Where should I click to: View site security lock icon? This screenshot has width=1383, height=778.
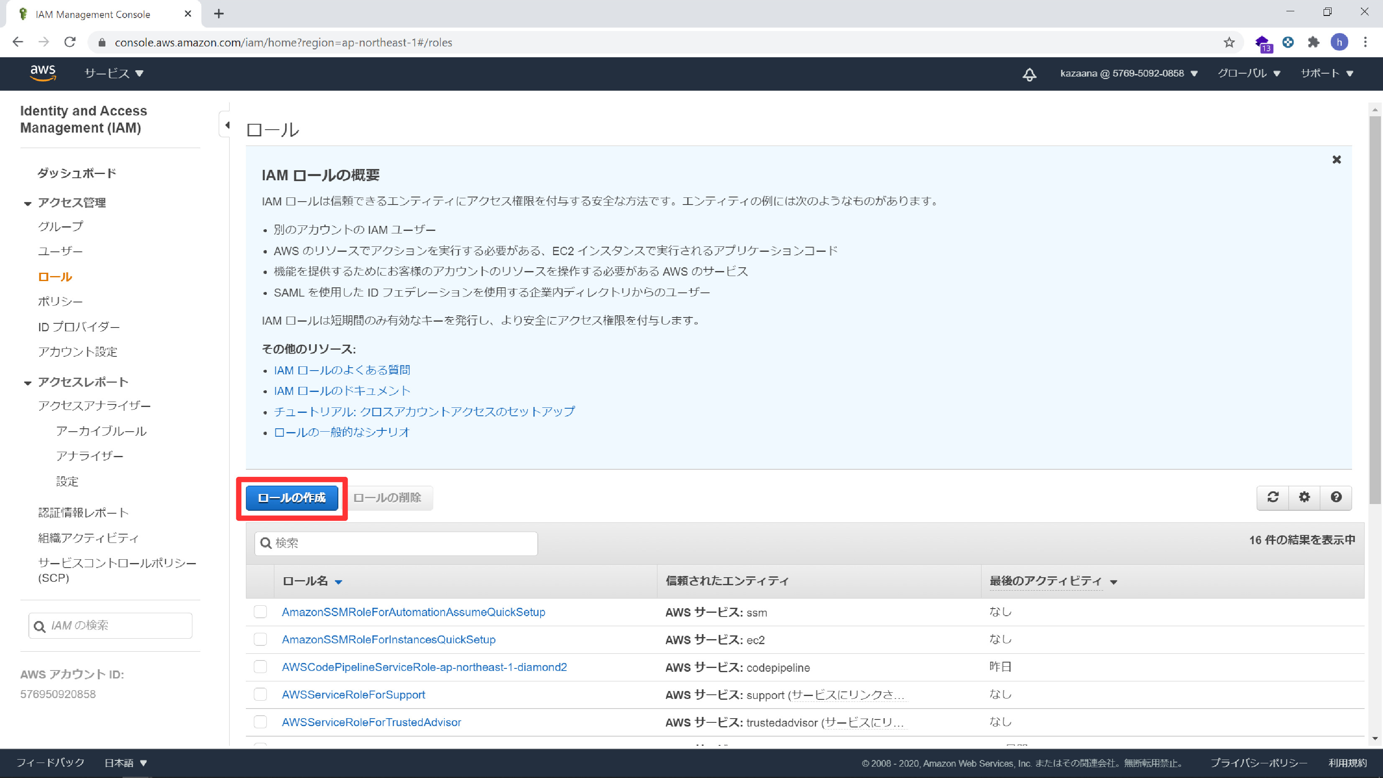[x=102, y=42]
